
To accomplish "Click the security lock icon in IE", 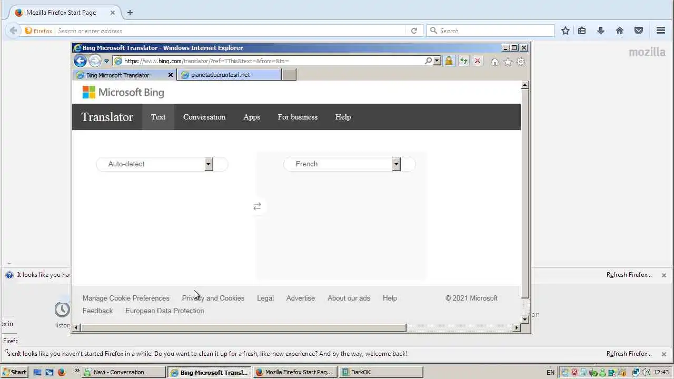I will pos(449,61).
